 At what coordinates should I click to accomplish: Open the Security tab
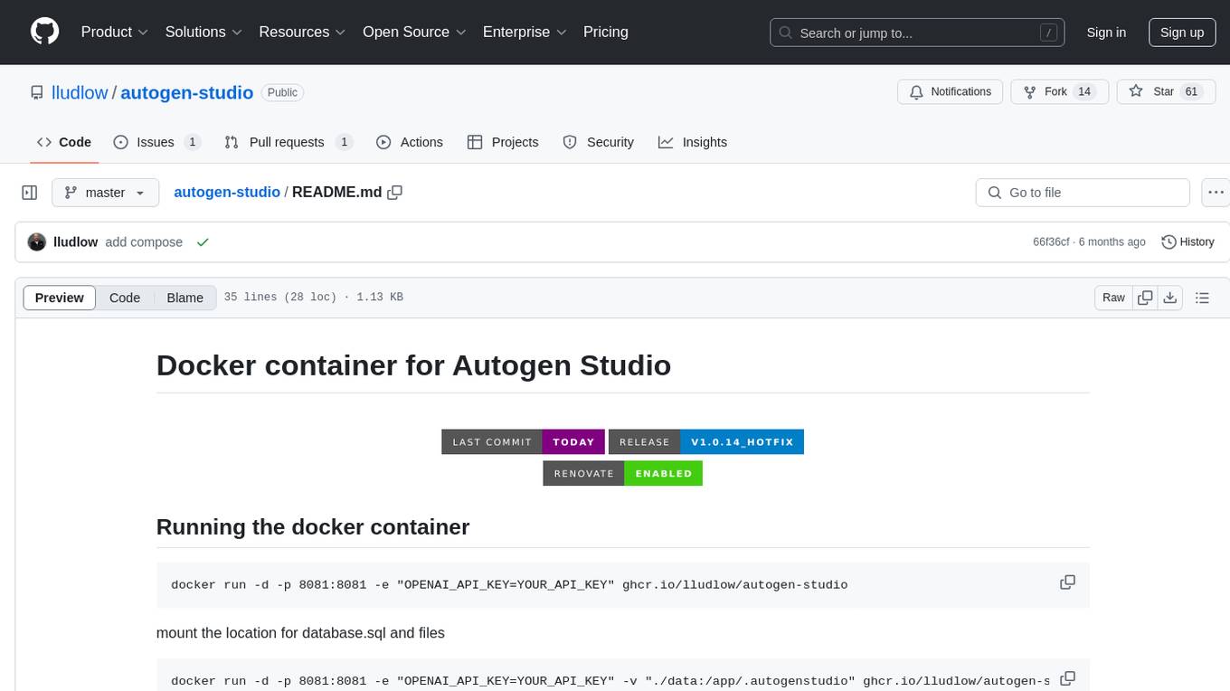(x=598, y=142)
